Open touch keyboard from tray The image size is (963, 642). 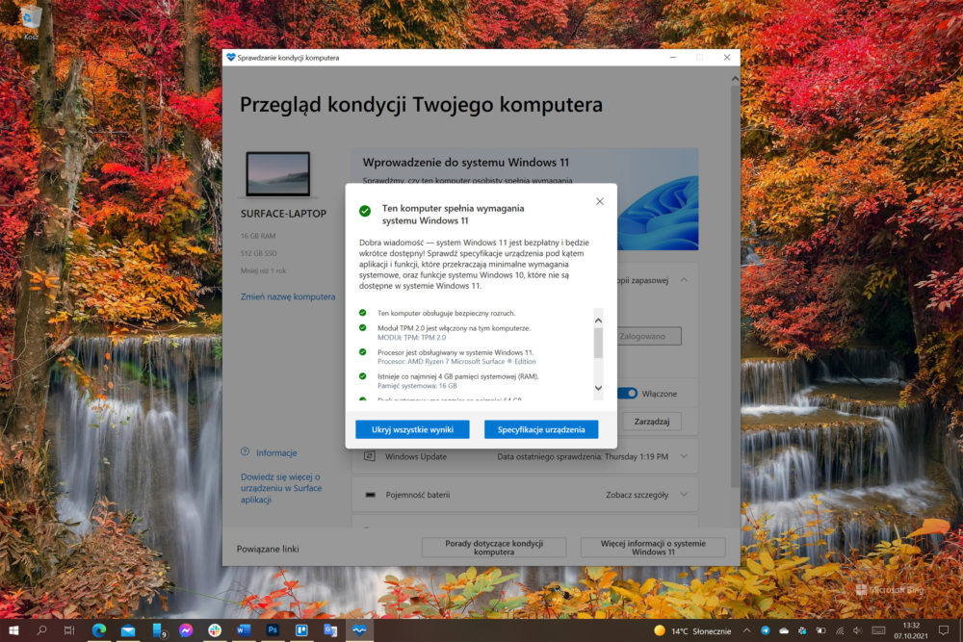[878, 630]
